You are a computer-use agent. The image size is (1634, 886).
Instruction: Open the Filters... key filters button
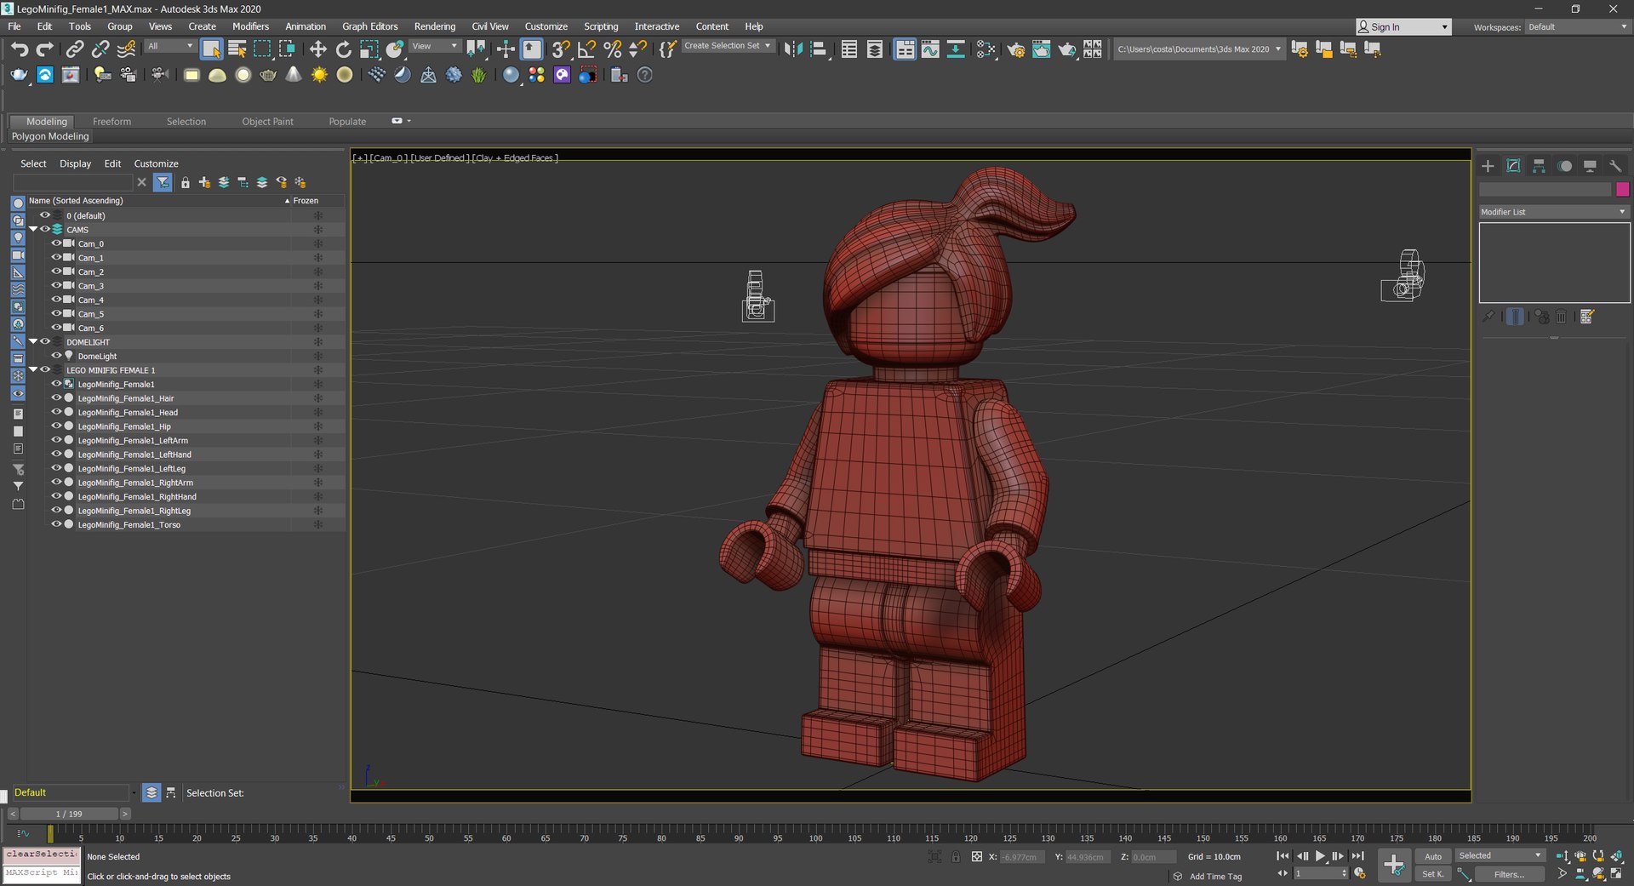click(1509, 874)
